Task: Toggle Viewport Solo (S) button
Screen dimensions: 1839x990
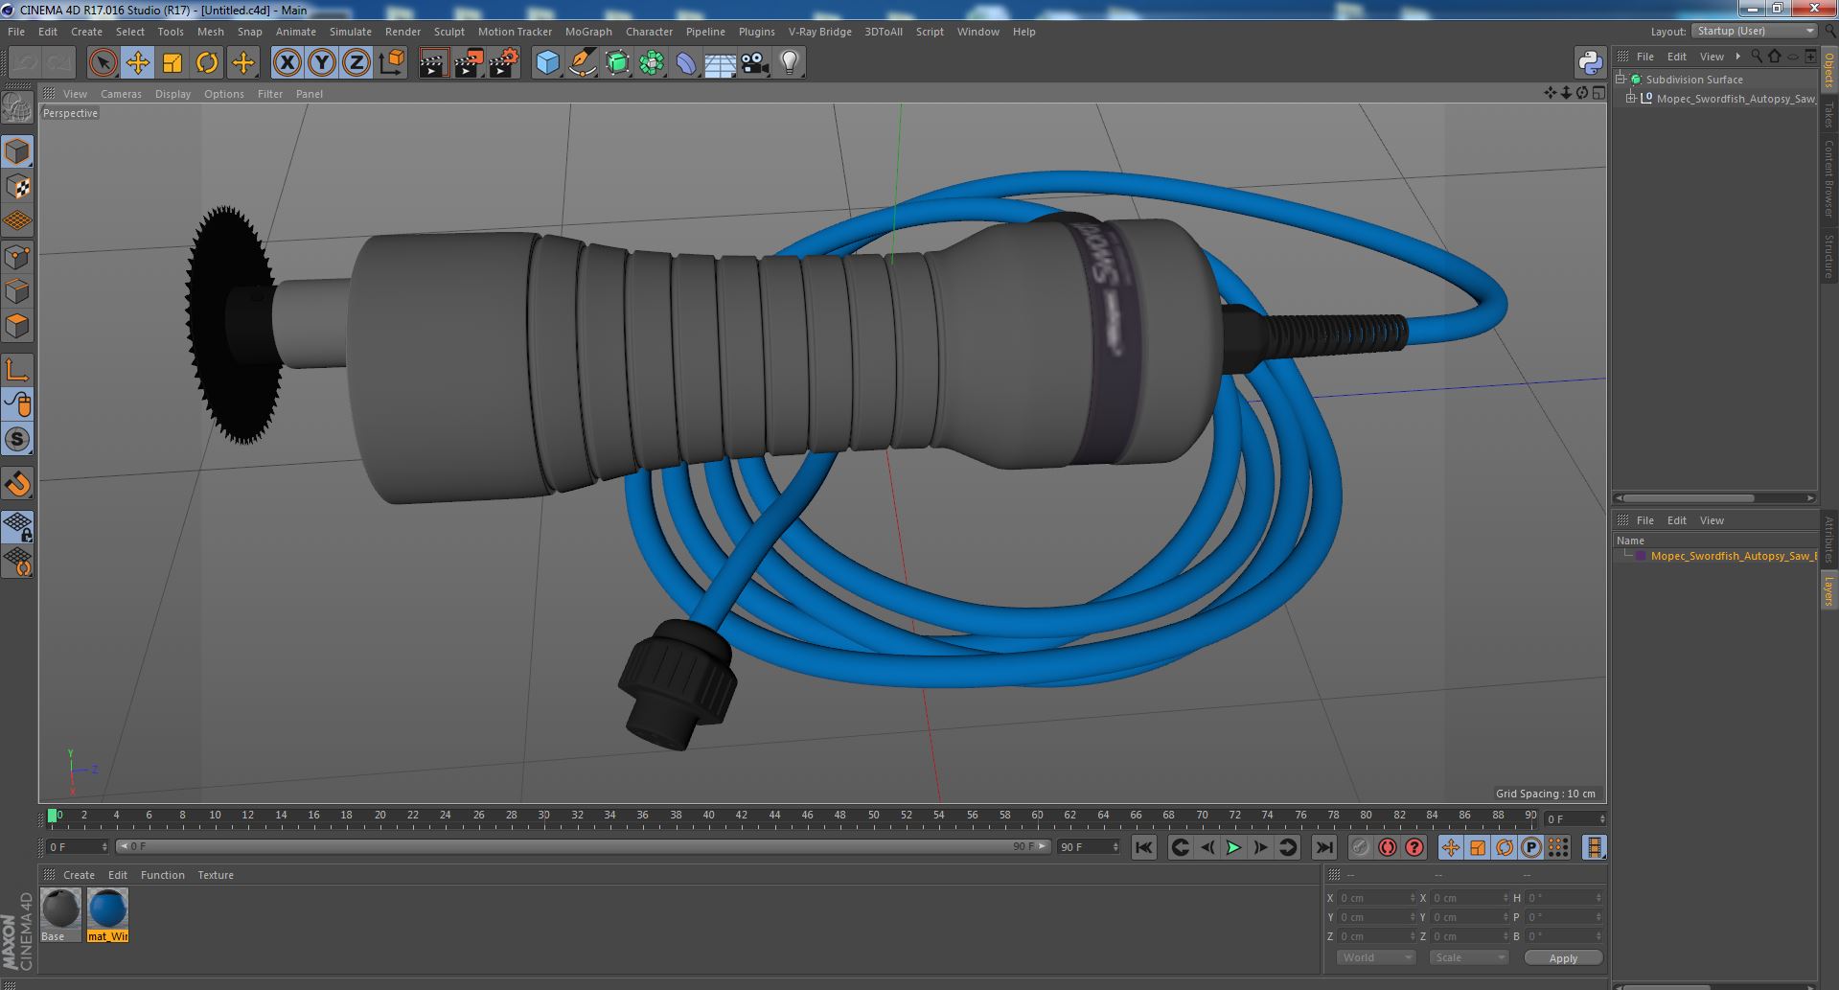Action: click(x=17, y=440)
